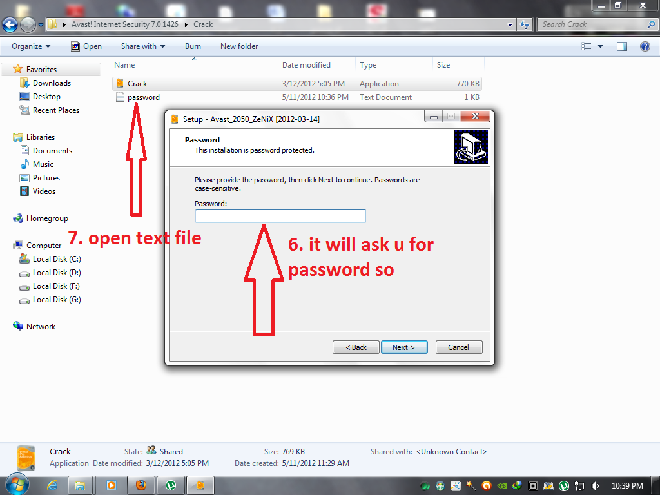Expand the Share with dropdown

click(142, 46)
